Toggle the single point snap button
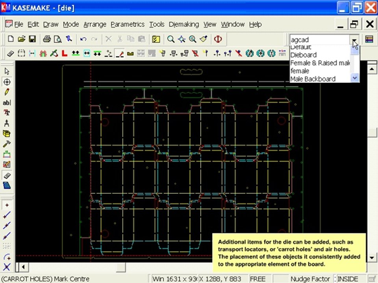Screen dimensions: 378x283 7,205
